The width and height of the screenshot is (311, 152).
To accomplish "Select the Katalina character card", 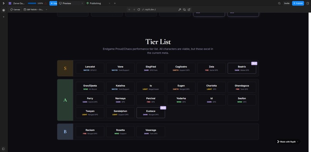I will (x=120, y=87).
